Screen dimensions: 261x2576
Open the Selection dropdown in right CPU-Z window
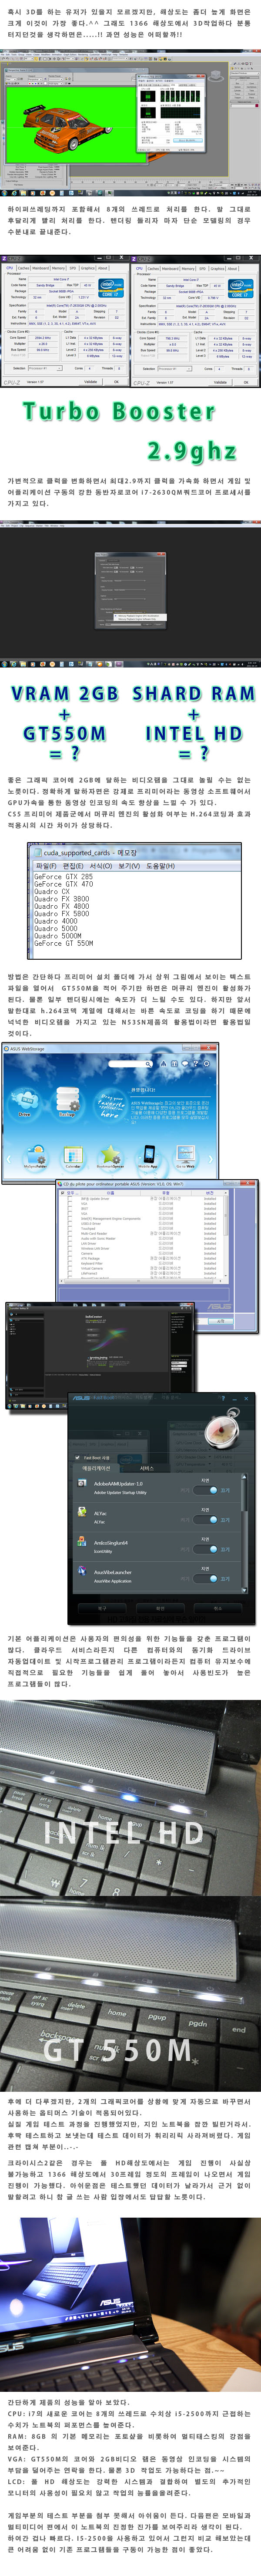click(174, 368)
